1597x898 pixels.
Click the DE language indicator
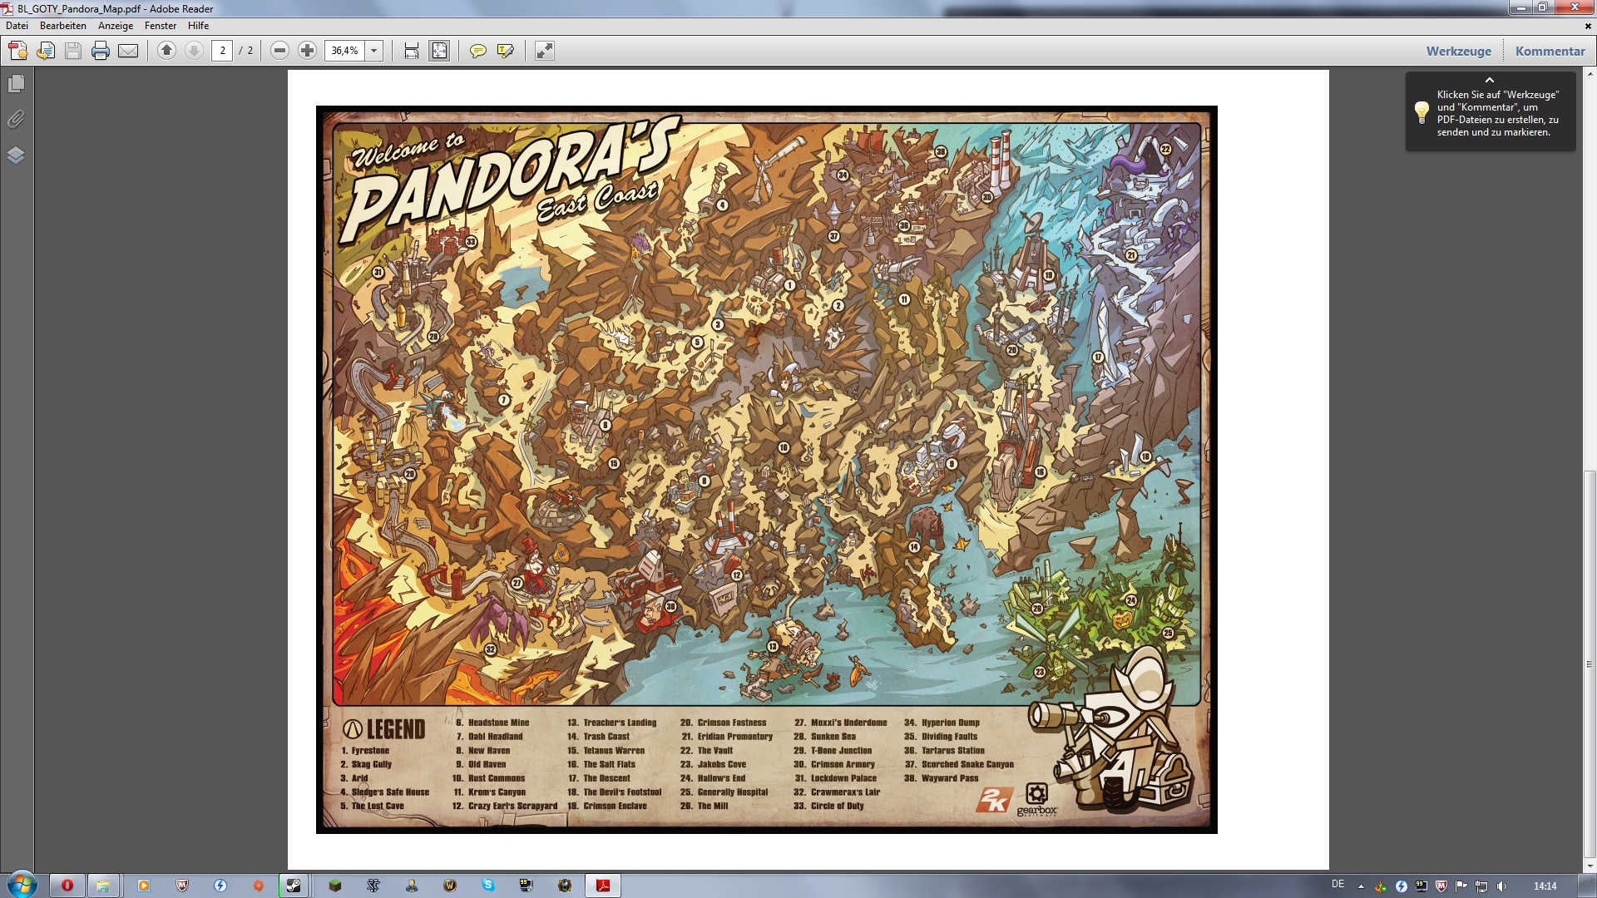click(x=1337, y=885)
